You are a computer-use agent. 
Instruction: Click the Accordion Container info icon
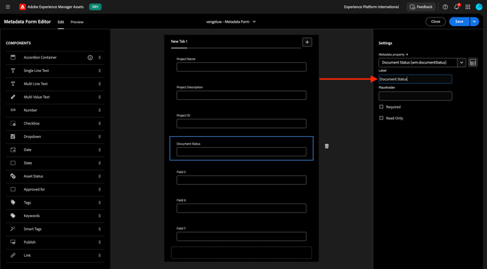pos(90,57)
